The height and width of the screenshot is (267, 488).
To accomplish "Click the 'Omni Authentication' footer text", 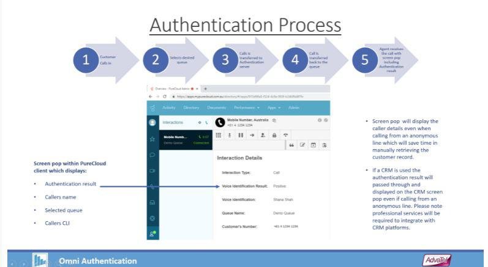I will tap(98, 261).
